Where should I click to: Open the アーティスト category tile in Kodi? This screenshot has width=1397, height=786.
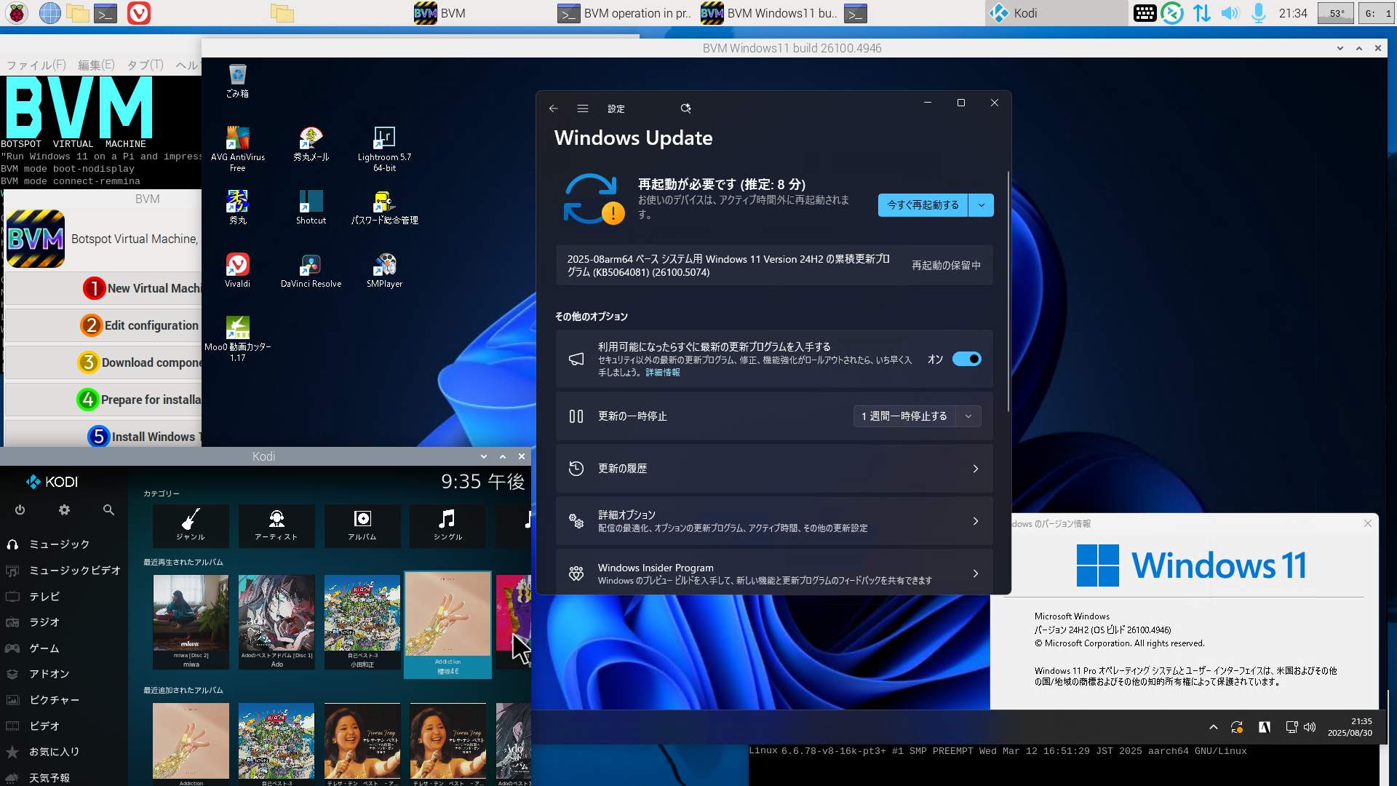[276, 525]
